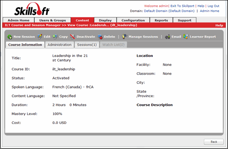Click the Skillsoft logo
This screenshot has height=149, width=228.
32,9
